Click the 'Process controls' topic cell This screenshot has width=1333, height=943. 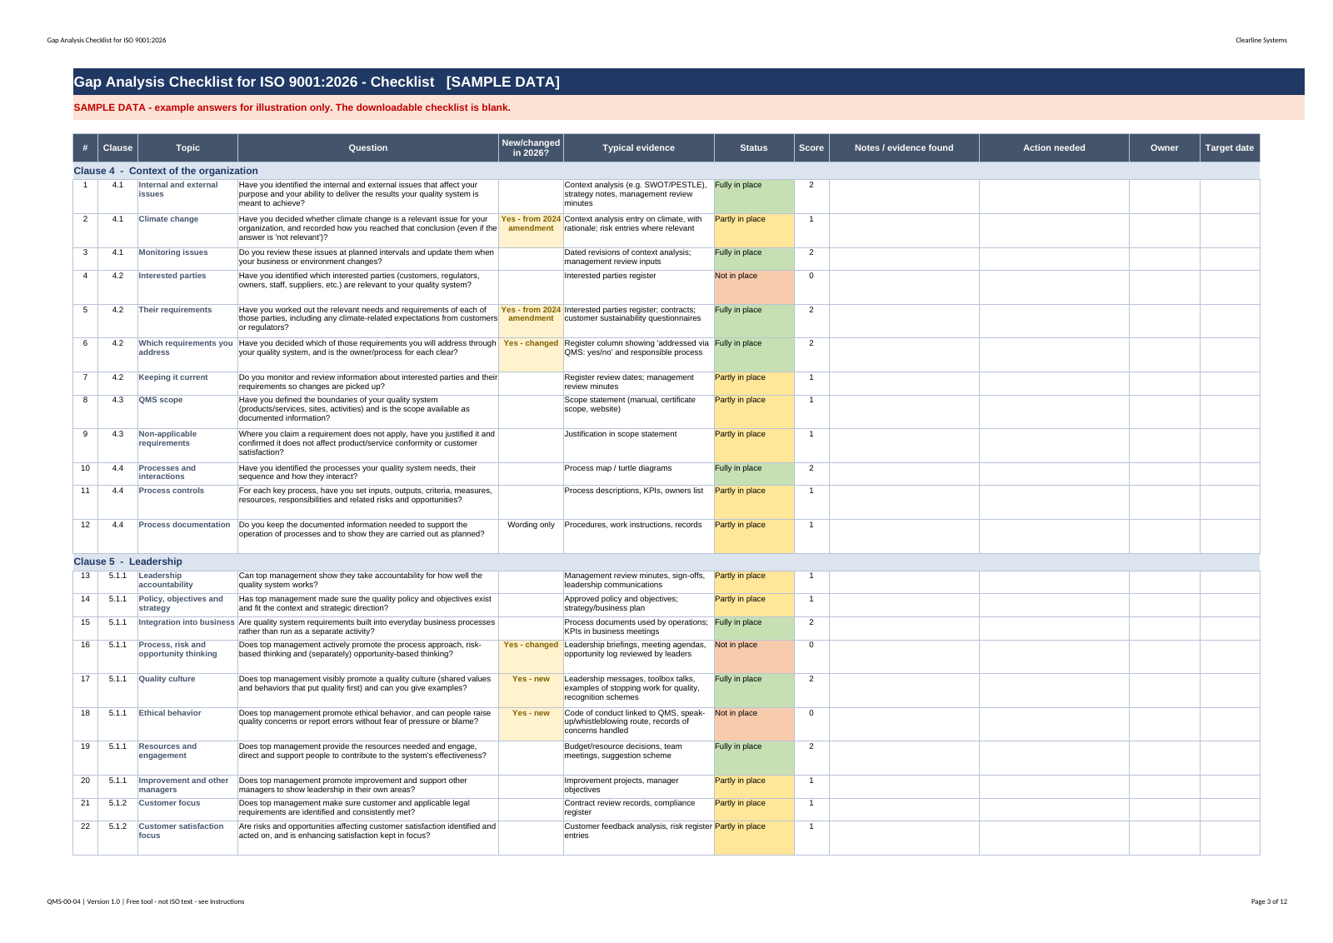pos(187,502)
